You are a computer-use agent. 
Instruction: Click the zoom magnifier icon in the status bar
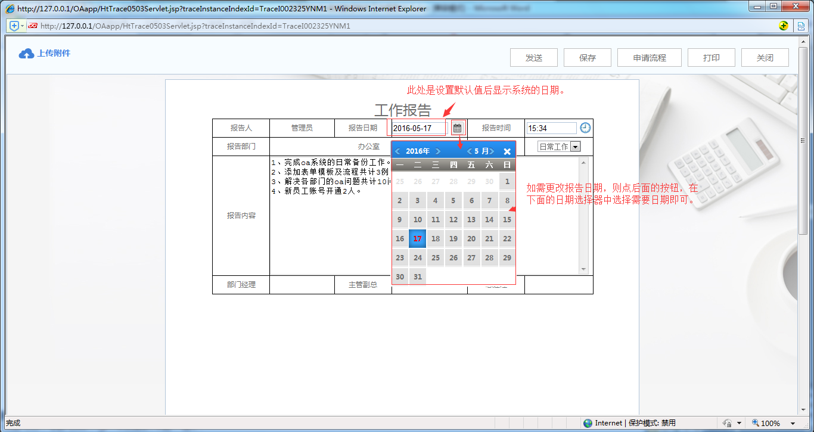(755, 422)
